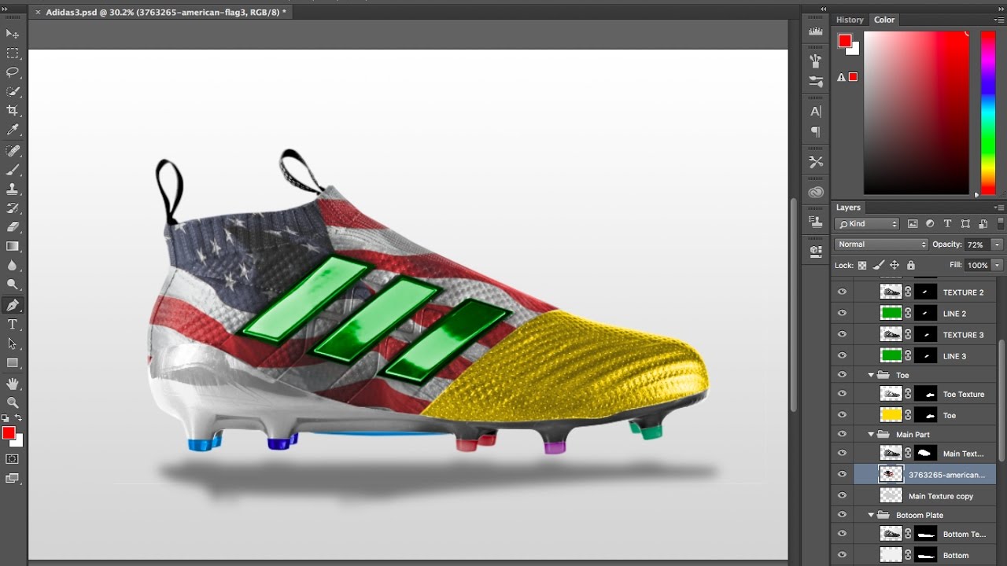1007x566 pixels.
Task: Open the Creative Cloud Libraries panel
Action: click(x=816, y=192)
